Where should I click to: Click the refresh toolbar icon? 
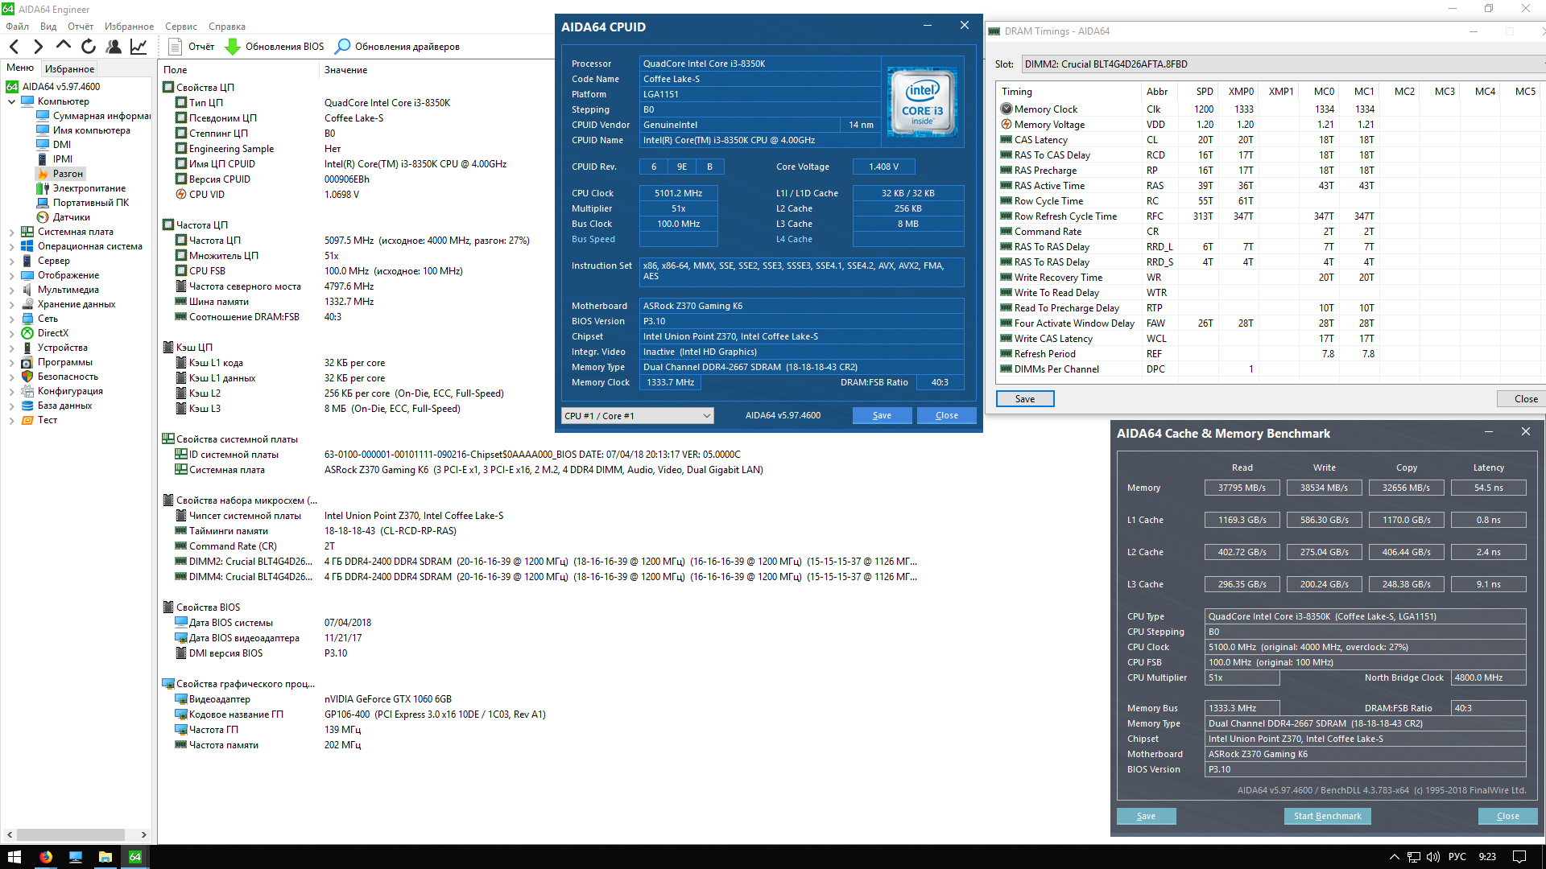(89, 47)
